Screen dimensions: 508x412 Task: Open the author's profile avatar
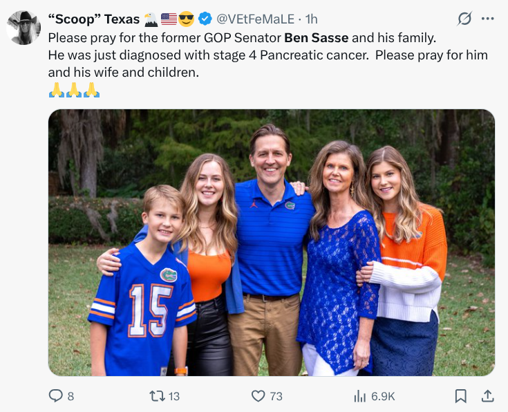tap(23, 28)
